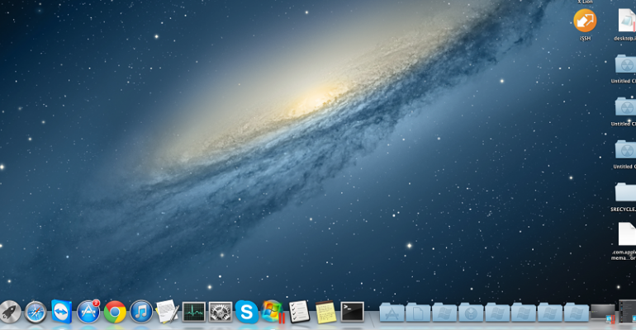Launch Google Chrome from the dock

point(115,312)
